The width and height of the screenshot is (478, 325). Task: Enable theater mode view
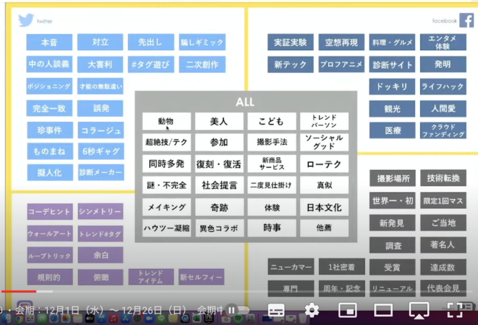[x=383, y=309]
